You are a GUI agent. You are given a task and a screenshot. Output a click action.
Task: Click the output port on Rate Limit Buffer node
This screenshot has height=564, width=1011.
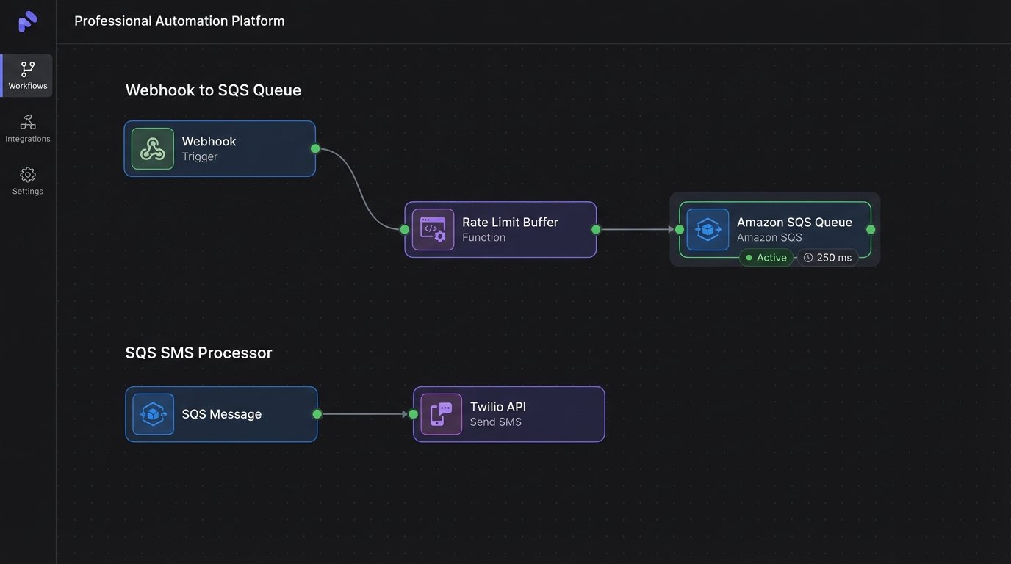(x=596, y=228)
